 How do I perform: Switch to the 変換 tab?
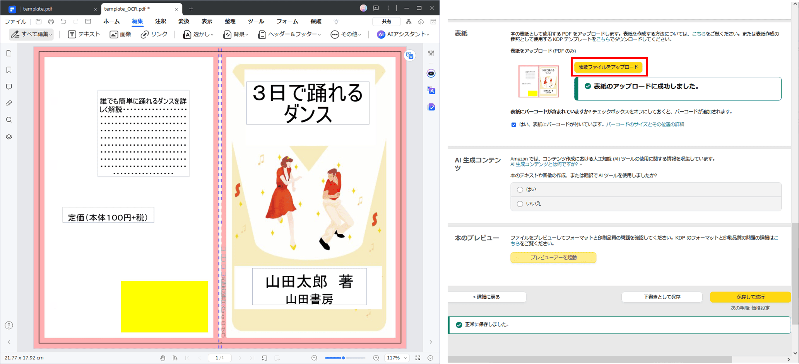tap(184, 22)
